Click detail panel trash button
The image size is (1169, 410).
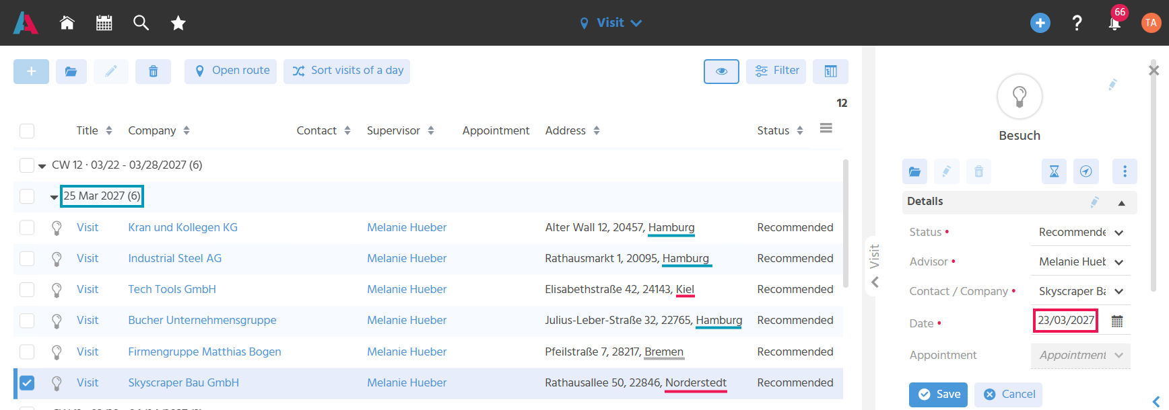(x=978, y=171)
